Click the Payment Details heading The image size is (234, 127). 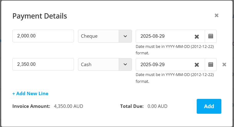pyautogui.click(x=40, y=16)
